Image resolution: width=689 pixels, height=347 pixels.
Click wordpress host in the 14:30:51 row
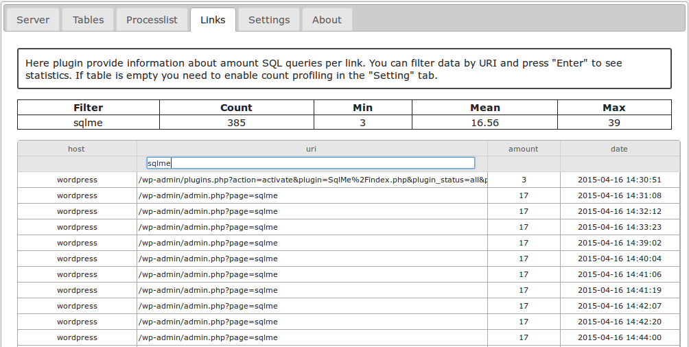(x=77, y=180)
